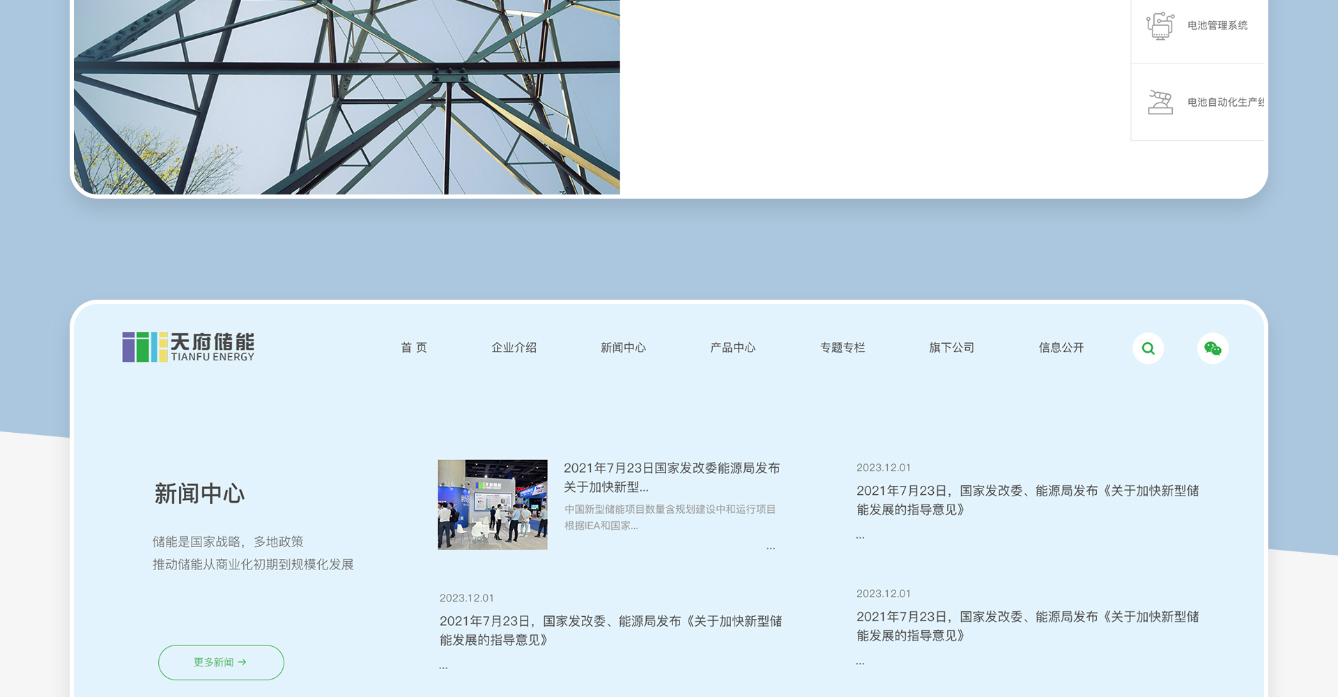Open 产品中心 menu item
This screenshot has height=697, width=1338.
tap(732, 348)
